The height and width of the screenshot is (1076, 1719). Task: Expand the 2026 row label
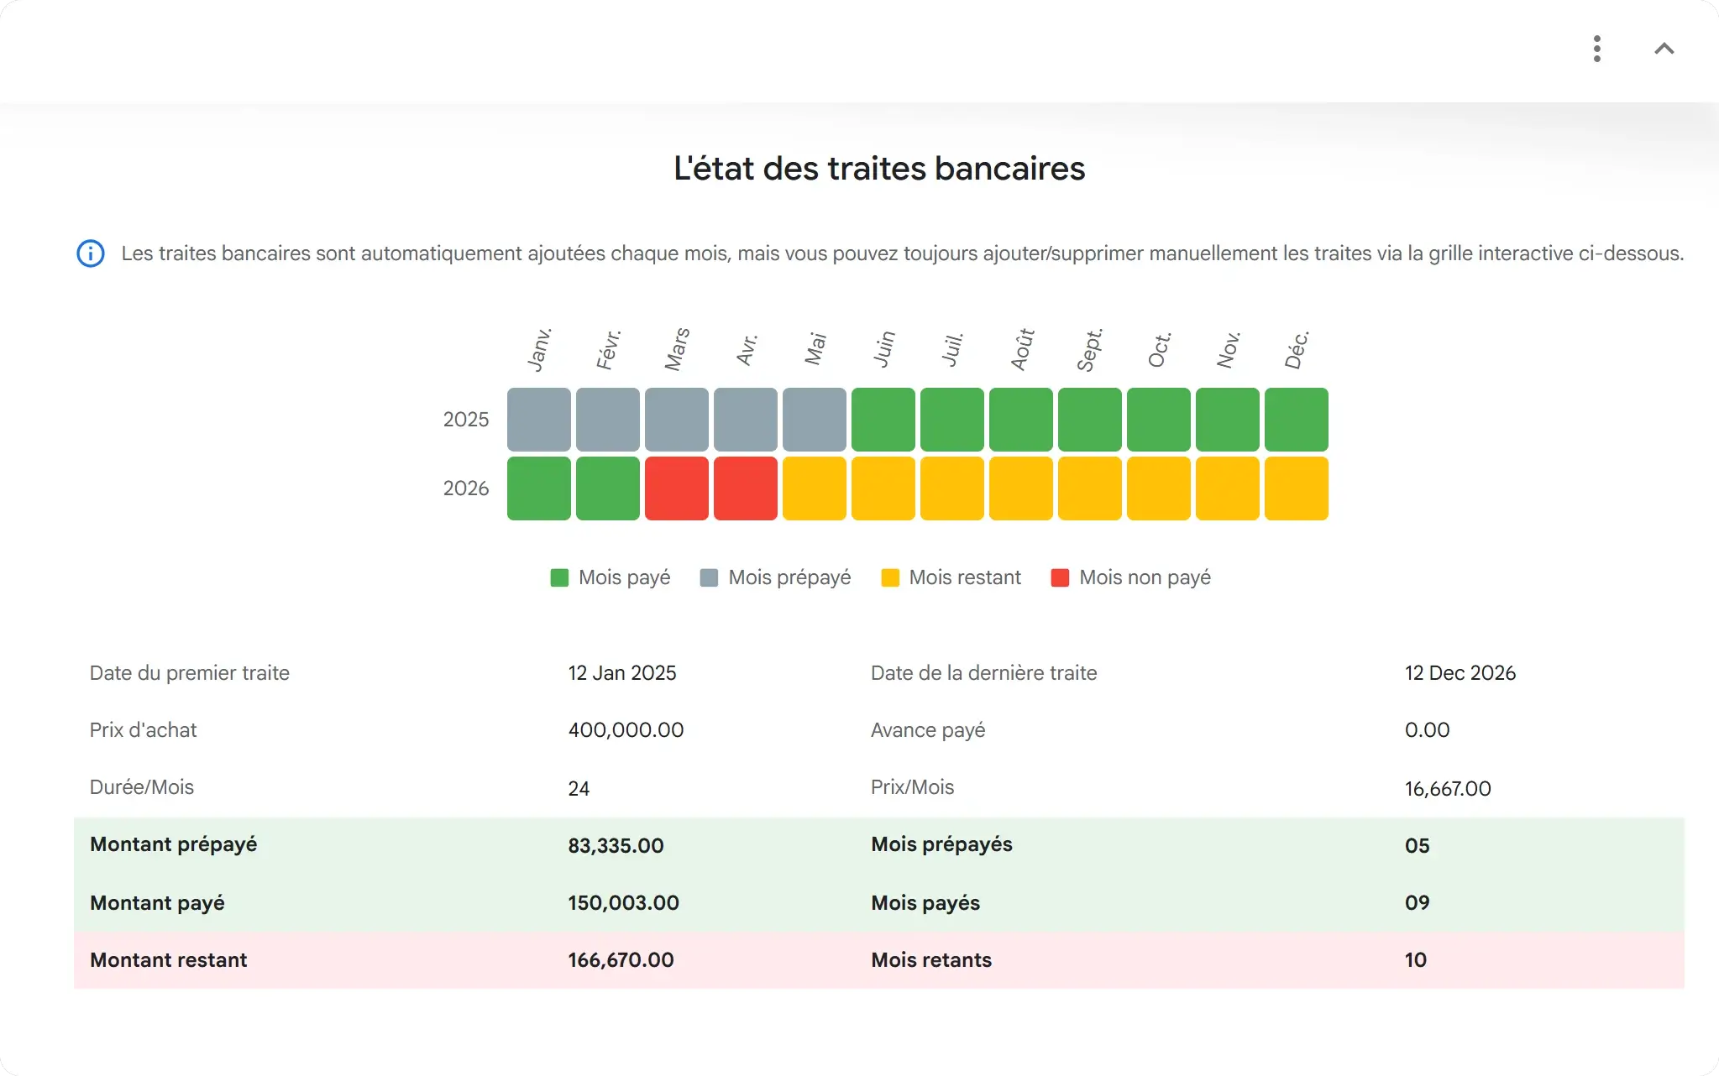coord(467,488)
